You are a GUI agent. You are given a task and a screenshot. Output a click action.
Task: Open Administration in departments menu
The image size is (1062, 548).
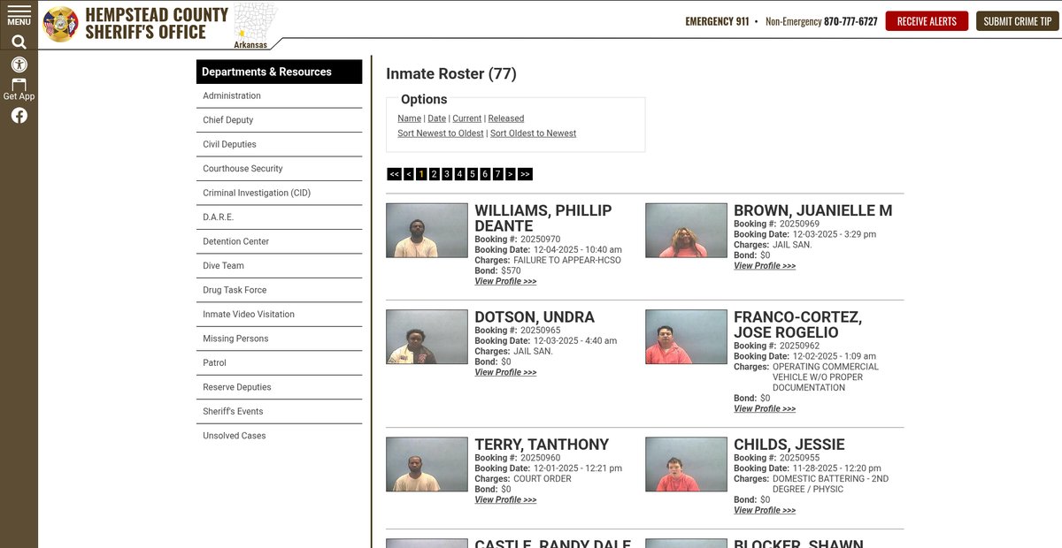pos(279,95)
